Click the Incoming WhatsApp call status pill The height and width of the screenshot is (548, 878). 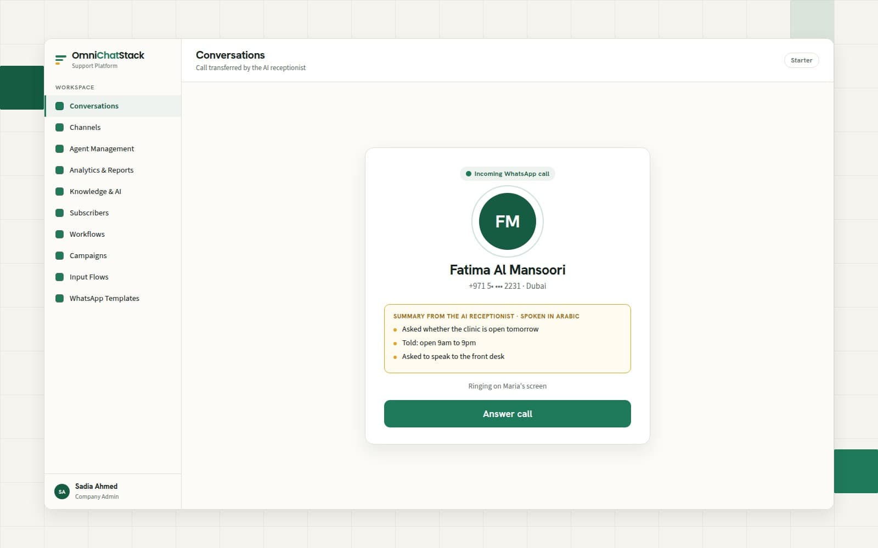tap(508, 174)
